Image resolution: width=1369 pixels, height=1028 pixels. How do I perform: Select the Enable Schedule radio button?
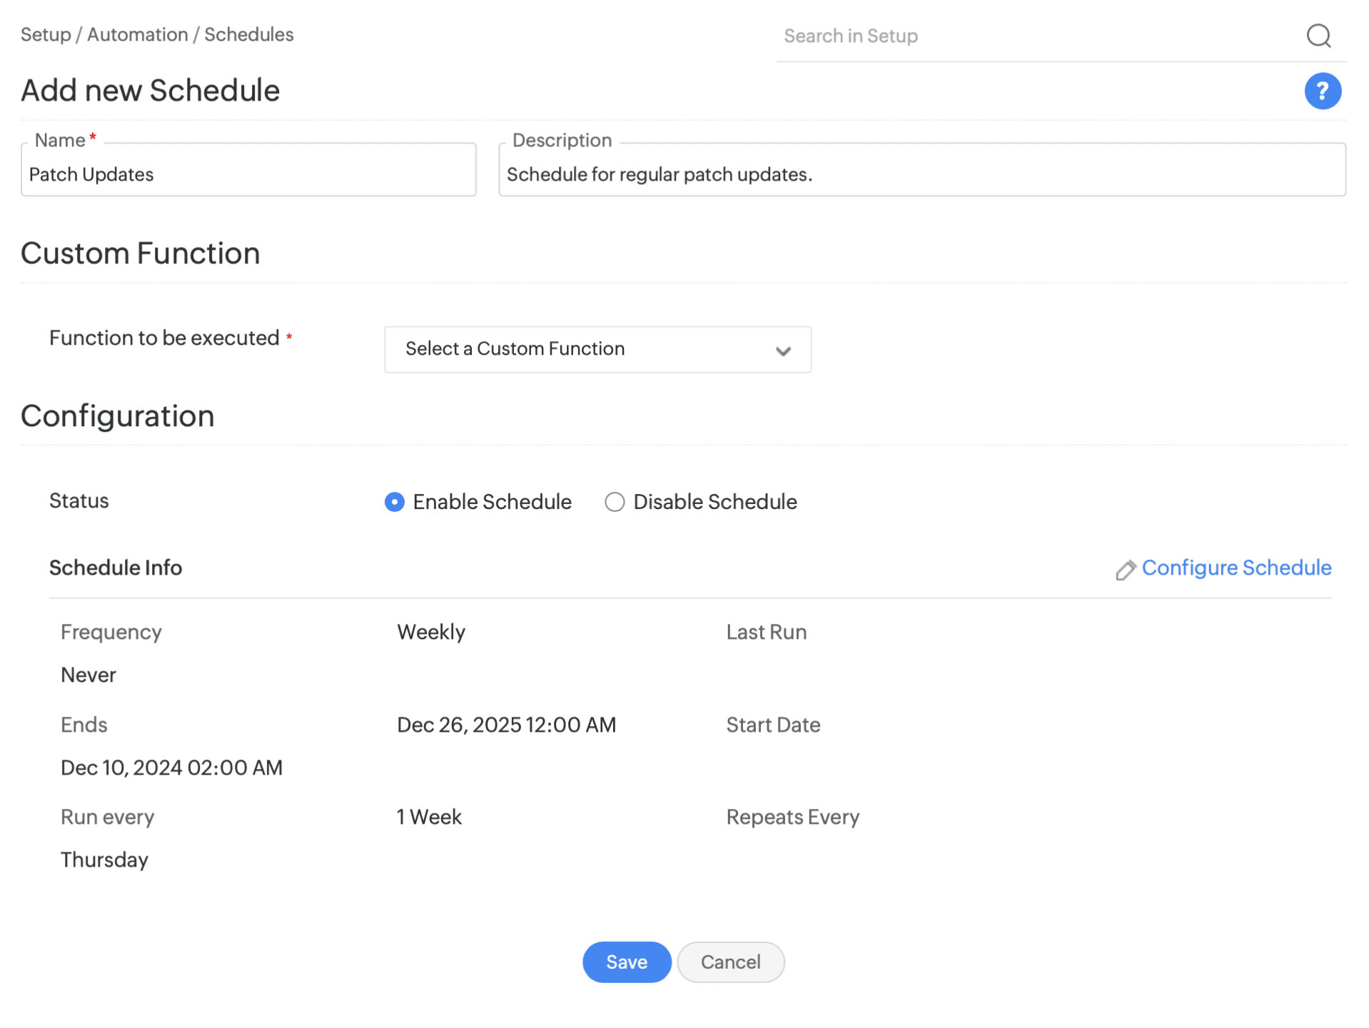[395, 502]
